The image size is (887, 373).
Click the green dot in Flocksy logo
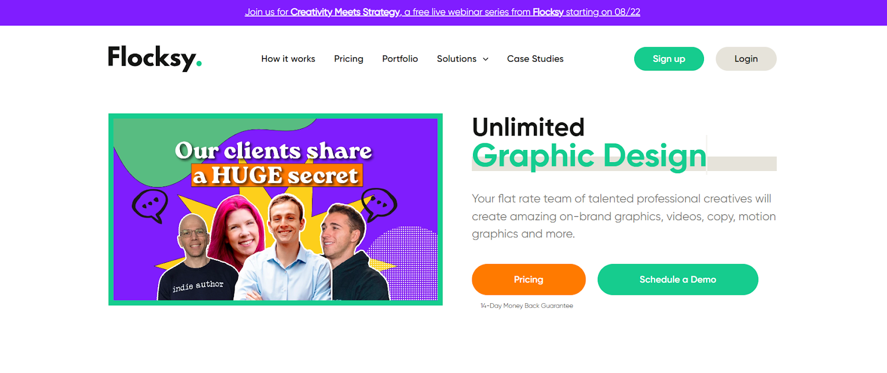tap(199, 64)
